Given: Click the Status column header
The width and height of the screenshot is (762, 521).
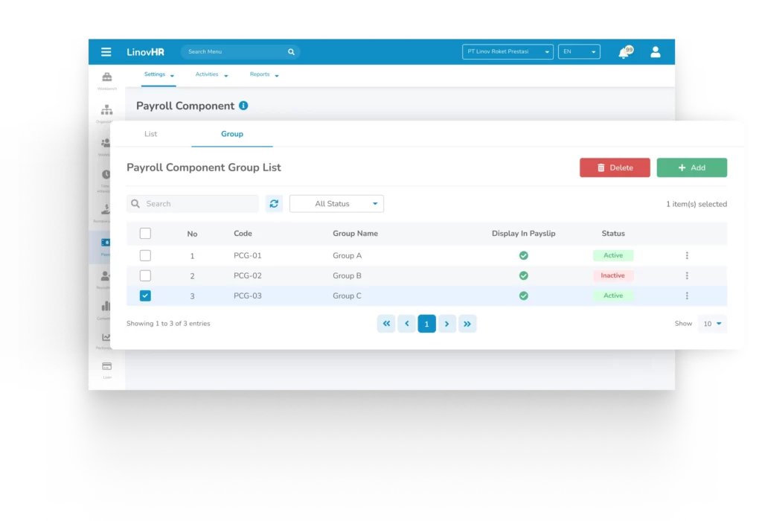Looking at the screenshot, I should [613, 233].
